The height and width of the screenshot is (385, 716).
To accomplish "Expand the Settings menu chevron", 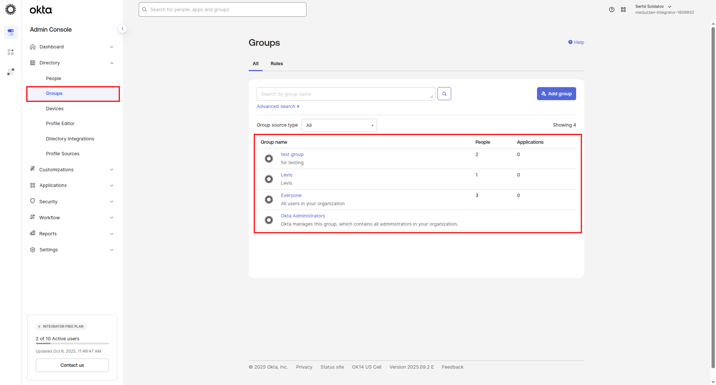I will (112, 250).
